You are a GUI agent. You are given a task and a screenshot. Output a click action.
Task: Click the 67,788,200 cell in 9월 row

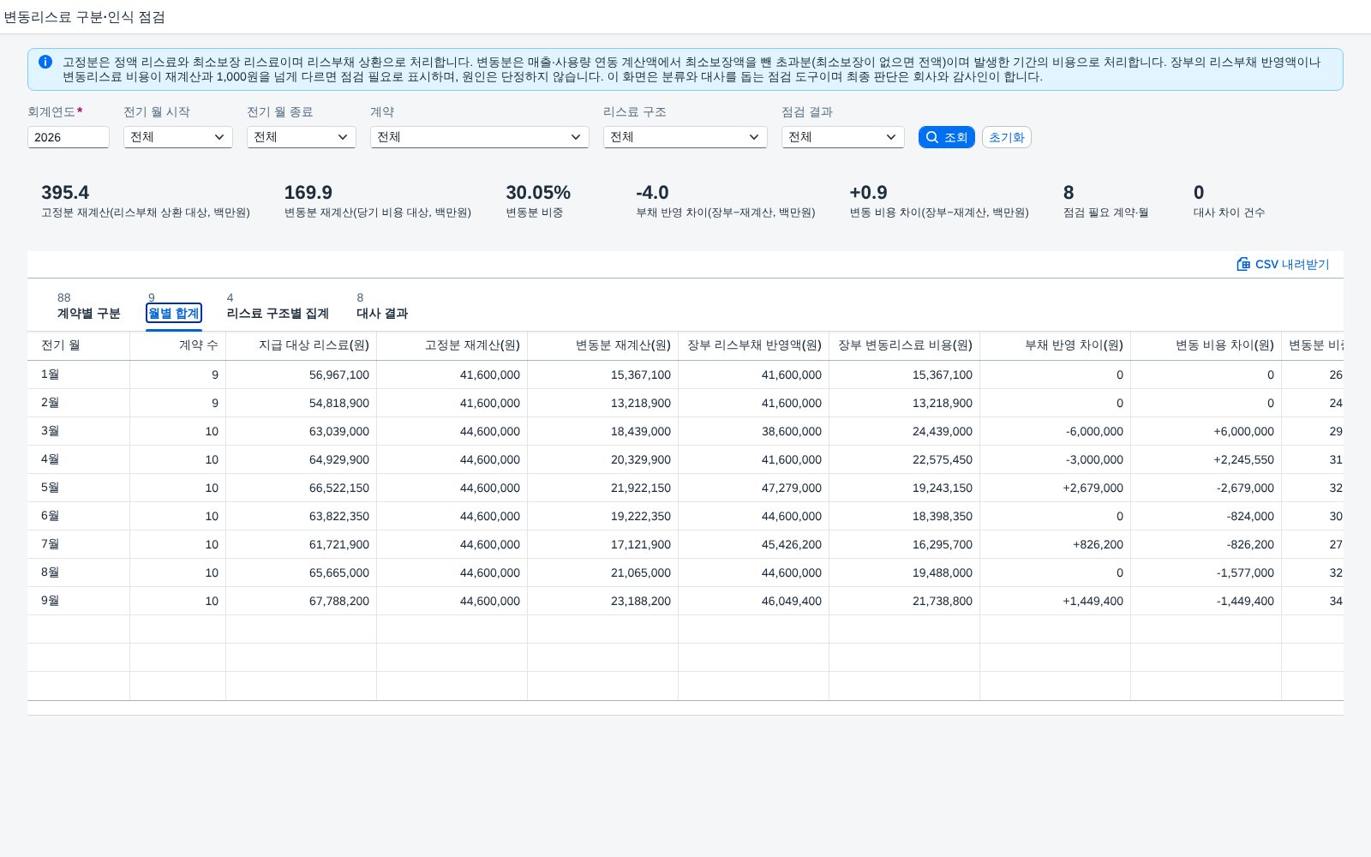302,601
